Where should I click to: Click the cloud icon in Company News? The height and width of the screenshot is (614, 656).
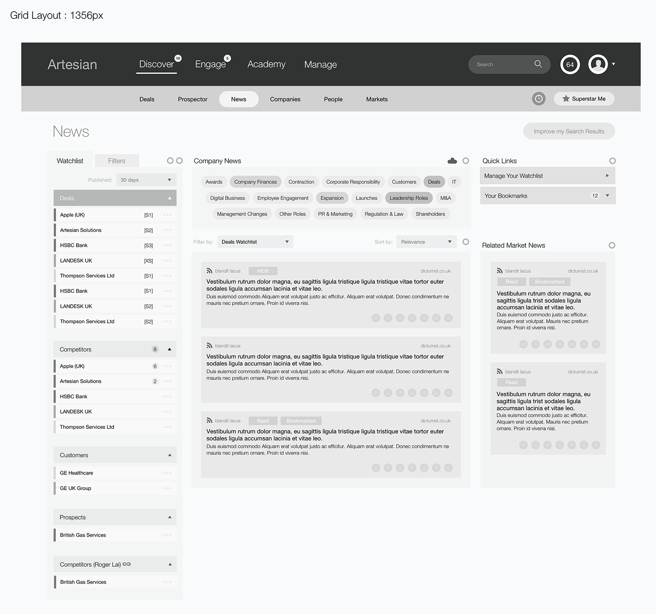tap(452, 161)
